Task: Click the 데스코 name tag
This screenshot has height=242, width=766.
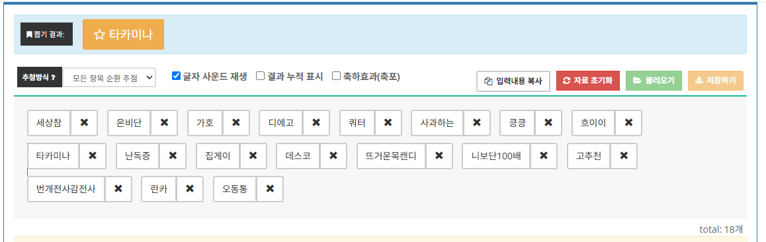Action: (298, 156)
